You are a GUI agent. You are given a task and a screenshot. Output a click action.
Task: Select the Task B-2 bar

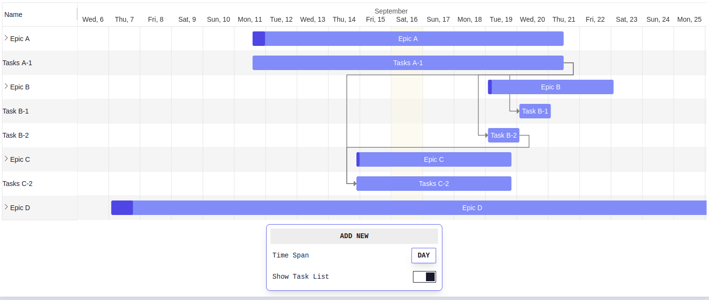[x=503, y=135]
